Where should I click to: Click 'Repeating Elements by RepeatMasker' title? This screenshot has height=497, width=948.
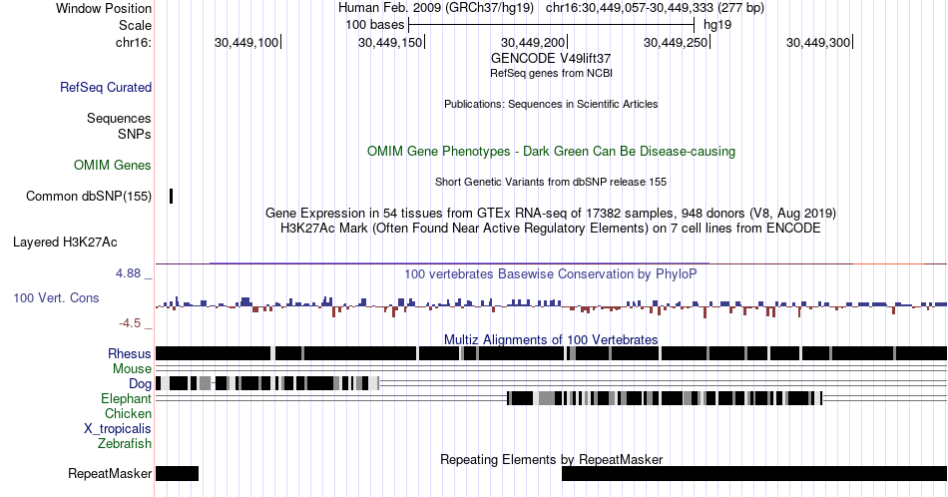(551, 459)
